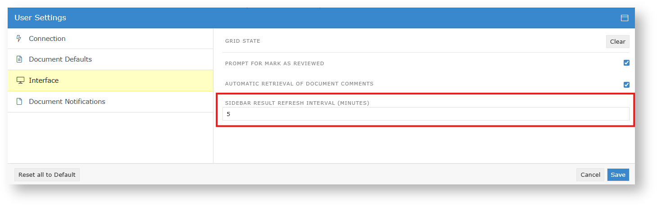Open Document Notifications settings
The width and height of the screenshot is (657, 206).
pyautogui.click(x=67, y=102)
